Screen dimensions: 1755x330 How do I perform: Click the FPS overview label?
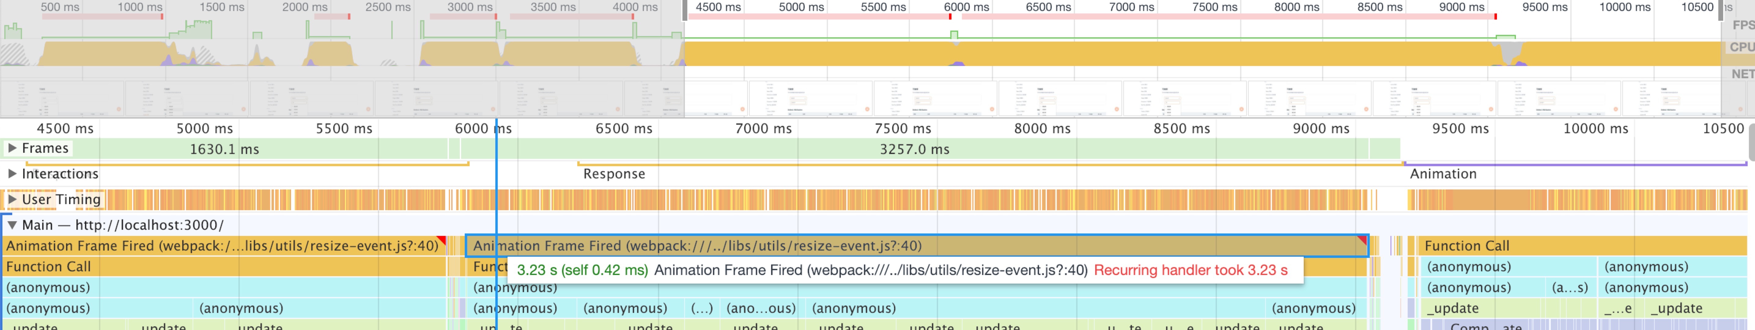1743,24
